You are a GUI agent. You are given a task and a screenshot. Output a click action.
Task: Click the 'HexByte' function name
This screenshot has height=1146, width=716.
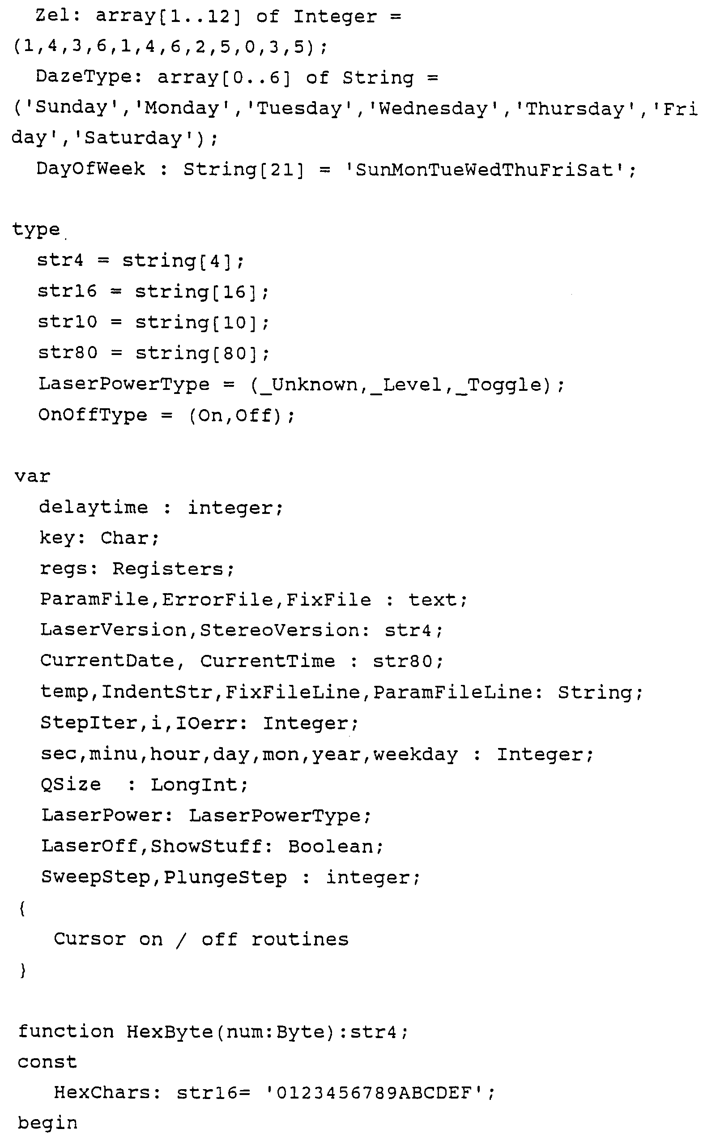pyautogui.click(x=170, y=1032)
